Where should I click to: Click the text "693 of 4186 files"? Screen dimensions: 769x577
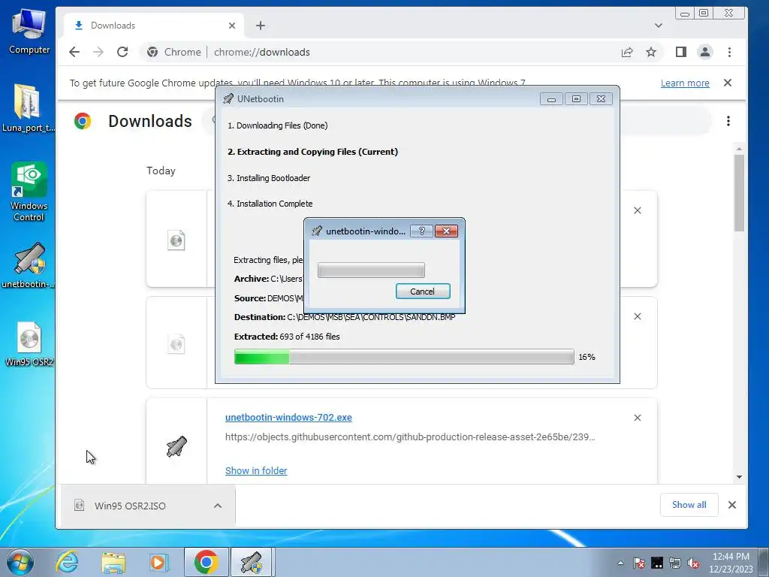tap(309, 337)
